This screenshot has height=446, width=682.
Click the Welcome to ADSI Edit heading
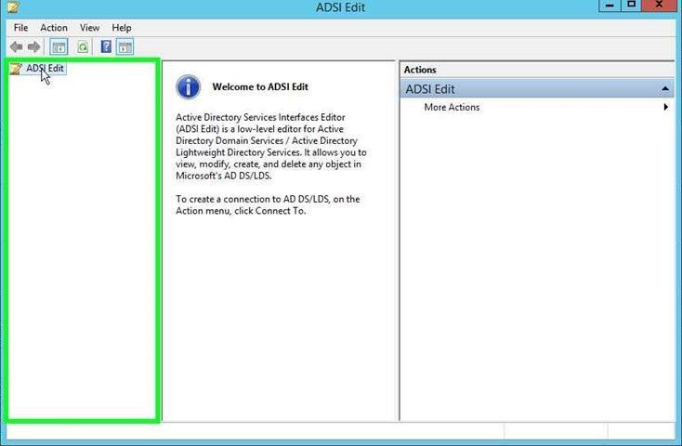[x=260, y=86]
